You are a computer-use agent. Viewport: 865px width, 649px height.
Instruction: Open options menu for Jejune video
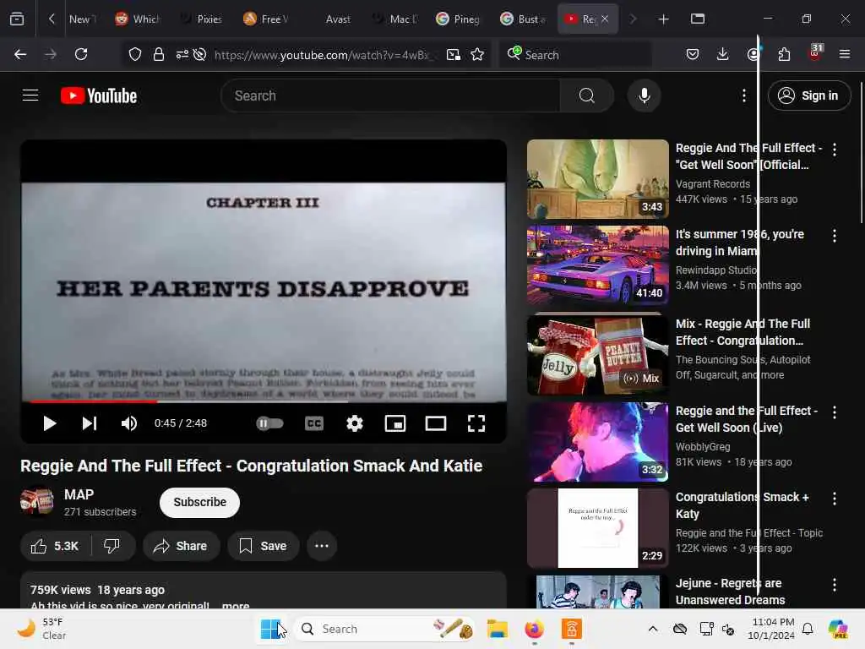(x=834, y=584)
